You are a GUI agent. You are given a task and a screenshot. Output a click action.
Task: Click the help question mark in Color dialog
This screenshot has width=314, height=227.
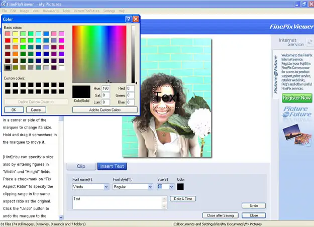129,19
